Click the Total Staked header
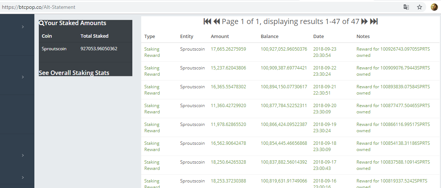The width and height of the screenshot is (441, 188). click(95, 36)
